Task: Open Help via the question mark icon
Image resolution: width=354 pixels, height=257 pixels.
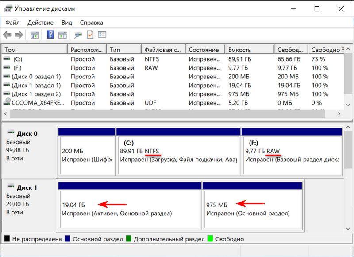Action: (50, 35)
